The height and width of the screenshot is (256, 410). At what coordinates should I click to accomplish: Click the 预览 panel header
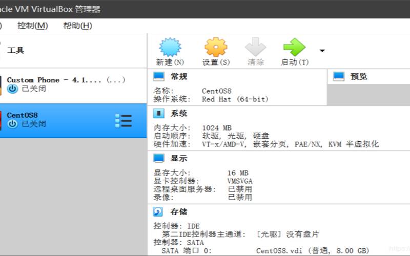[359, 76]
